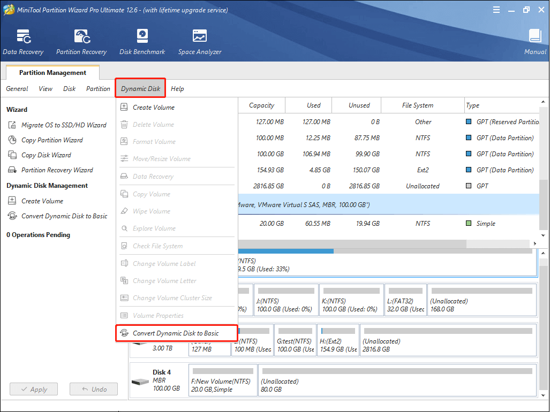Click Migrate OS to SSD/HD Wizard icon

tap(12, 125)
